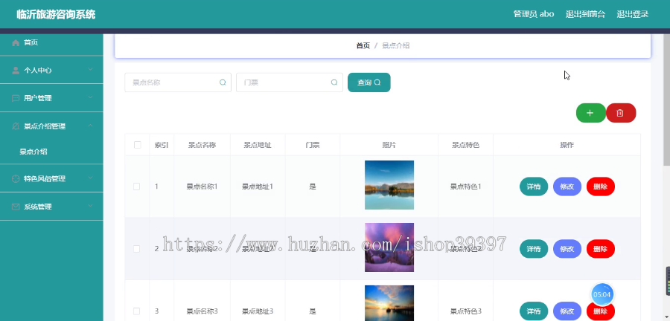This screenshot has width=670, height=321.
Task: Click the icon beside 特色风俗管理
Action: tap(16, 178)
